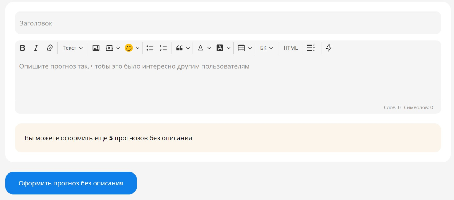Screen dimensions: 454x200
Task: Insert a blockquote
Action: click(179, 48)
